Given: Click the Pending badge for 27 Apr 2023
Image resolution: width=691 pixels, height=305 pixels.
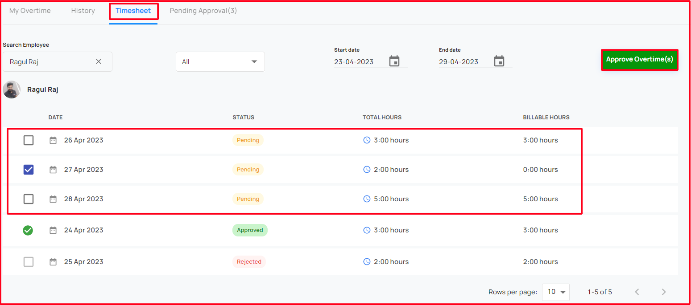Looking at the screenshot, I should (248, 170).
